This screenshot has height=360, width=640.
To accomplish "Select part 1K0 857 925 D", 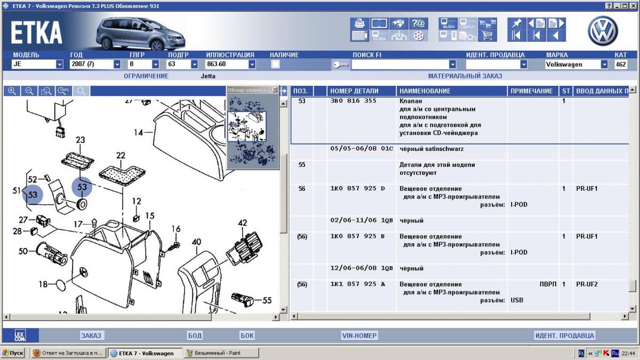I will (x=357, y=189).
